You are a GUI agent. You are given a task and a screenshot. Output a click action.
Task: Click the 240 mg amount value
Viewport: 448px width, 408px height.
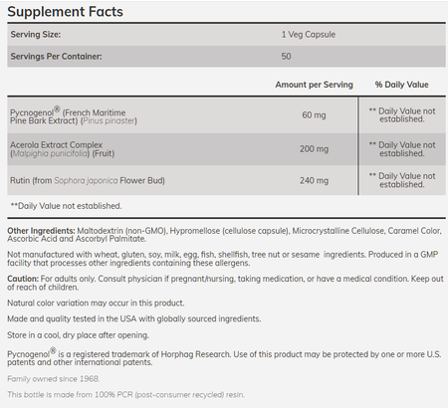[314, 180]
